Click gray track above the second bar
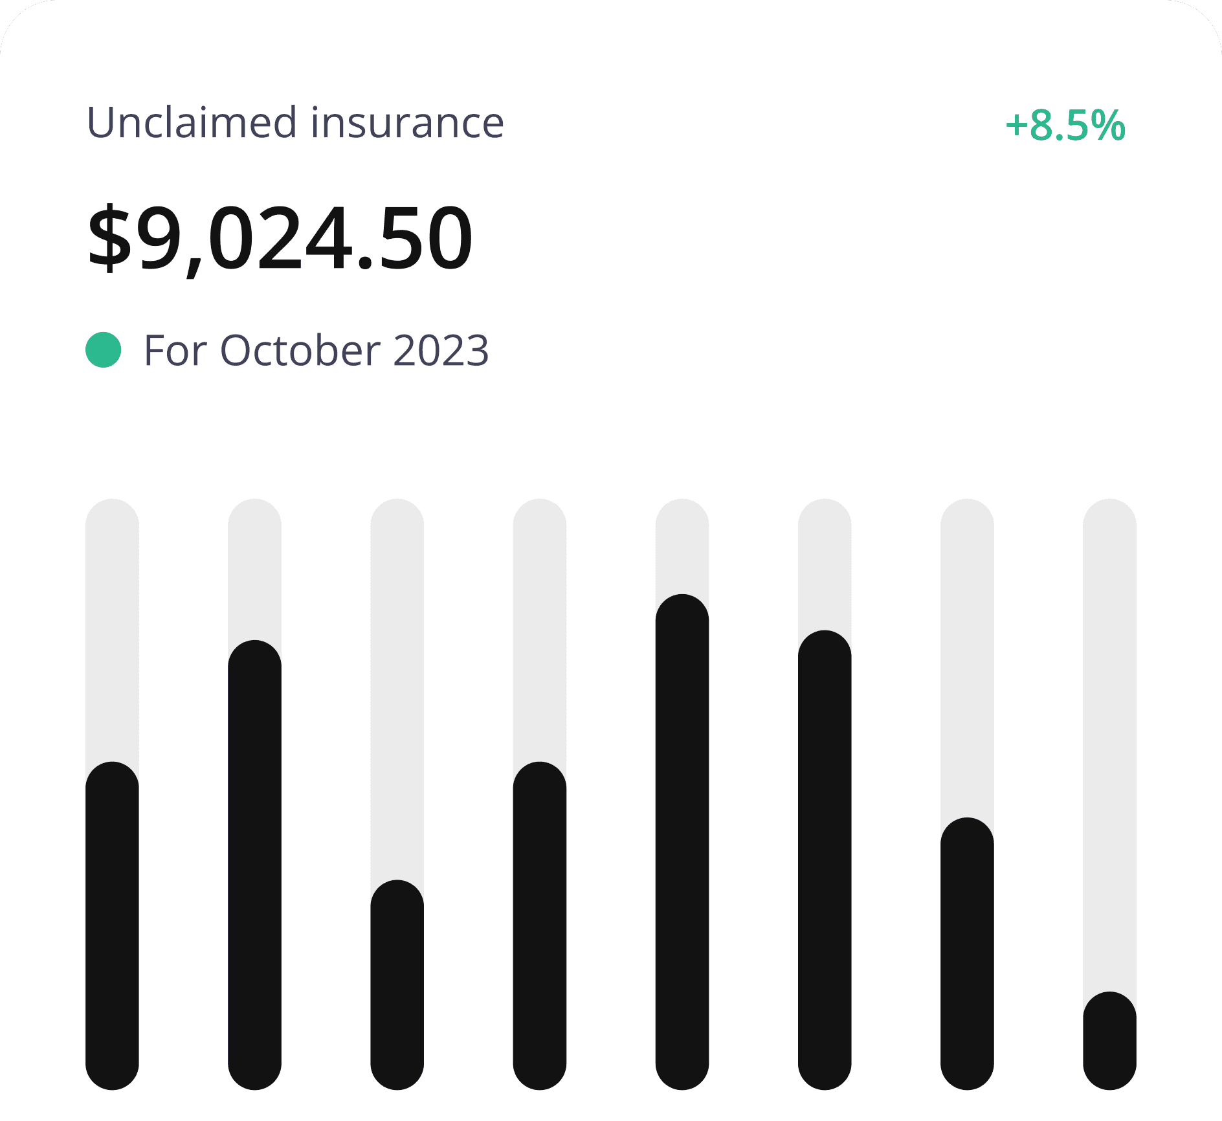Viewport: 1222px width, 1121px height. (254, 570)
